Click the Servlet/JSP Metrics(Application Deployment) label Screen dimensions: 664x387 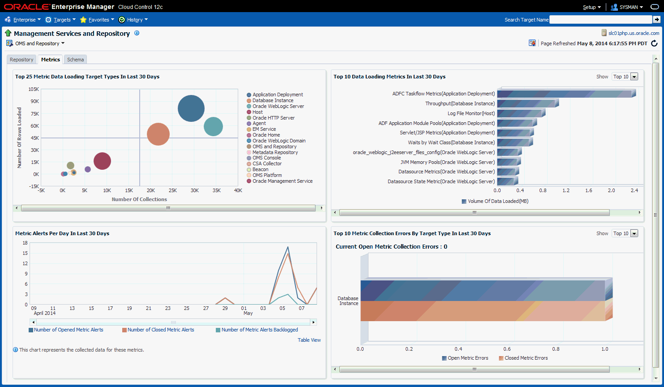[x=447, y=133]
